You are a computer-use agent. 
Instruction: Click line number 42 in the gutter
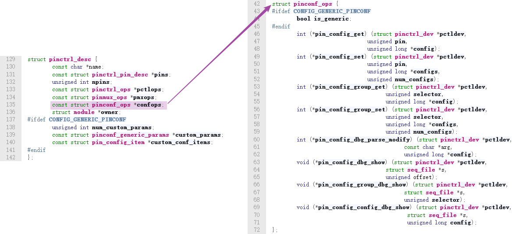(x=256, y=4)
